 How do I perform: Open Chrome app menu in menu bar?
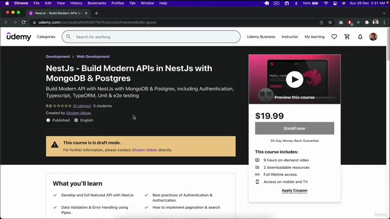coord(21,3)
